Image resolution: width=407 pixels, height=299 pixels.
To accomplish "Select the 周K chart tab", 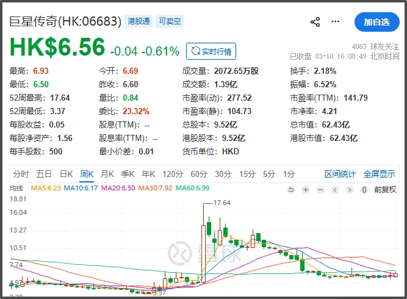I will [87, 174].
